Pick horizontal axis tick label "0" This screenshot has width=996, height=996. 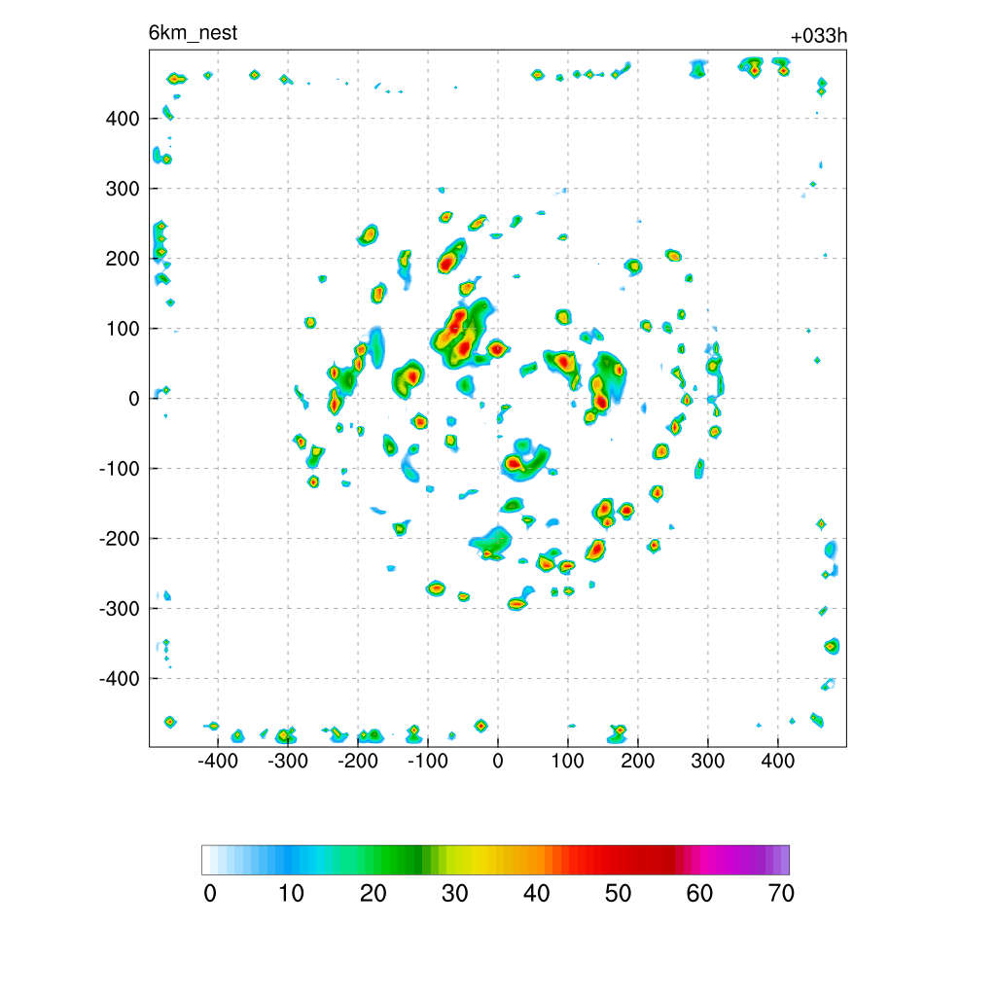[498, 761]
